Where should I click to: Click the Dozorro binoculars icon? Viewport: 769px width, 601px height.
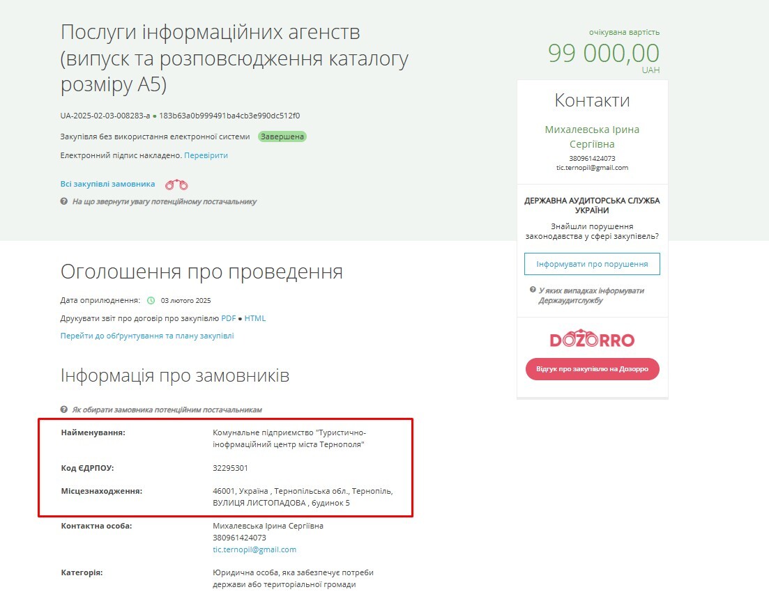click(176, 185)
